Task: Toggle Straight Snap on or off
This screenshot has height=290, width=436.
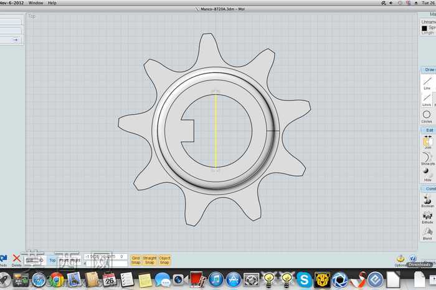Action: 149,260
